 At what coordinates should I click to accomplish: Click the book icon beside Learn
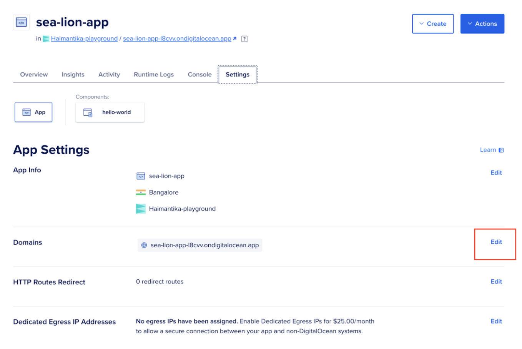point(501,150)
